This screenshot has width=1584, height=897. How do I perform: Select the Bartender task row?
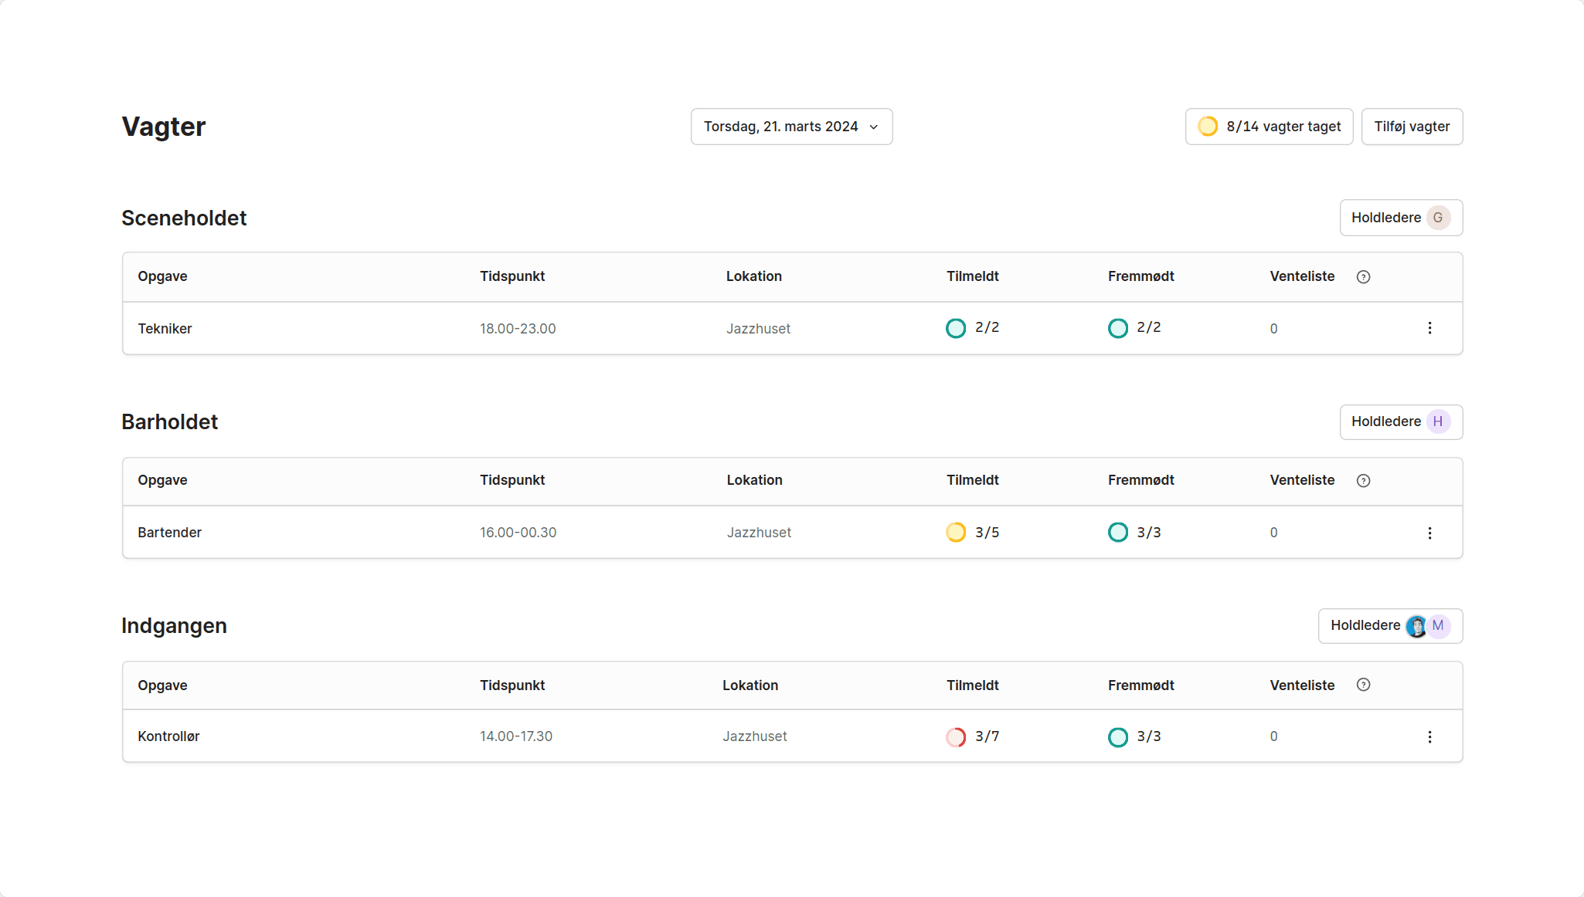click(169, 533)
